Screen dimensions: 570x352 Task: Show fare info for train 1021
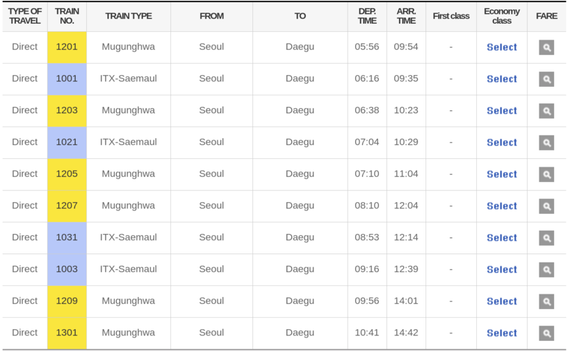tap(546, 142)
